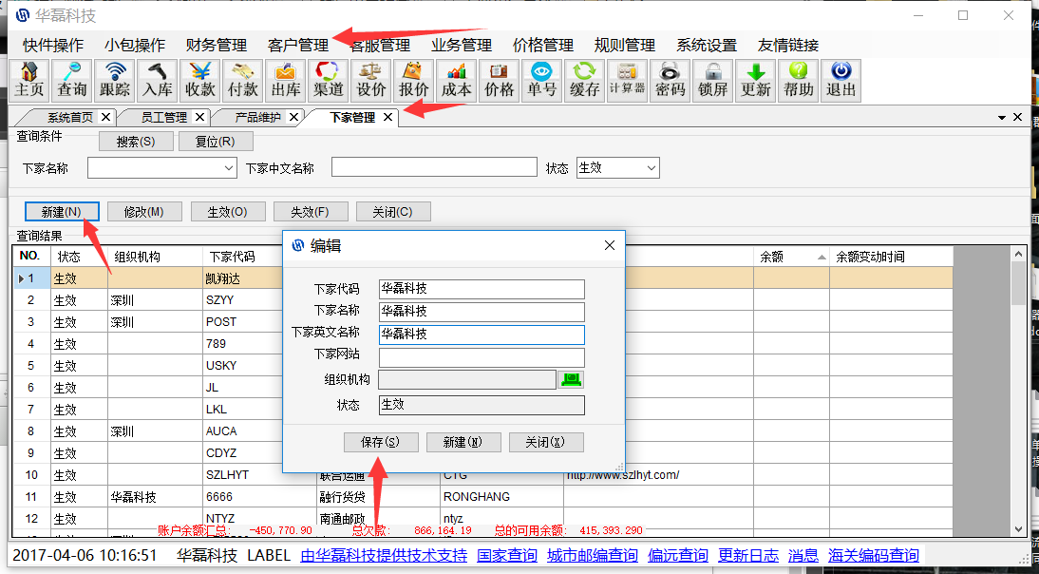Open the tab list dropdown arrow

[x=1002, y=118]
